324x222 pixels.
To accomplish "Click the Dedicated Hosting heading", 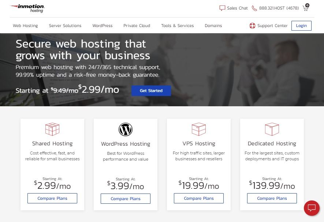I will click(272, 143).
